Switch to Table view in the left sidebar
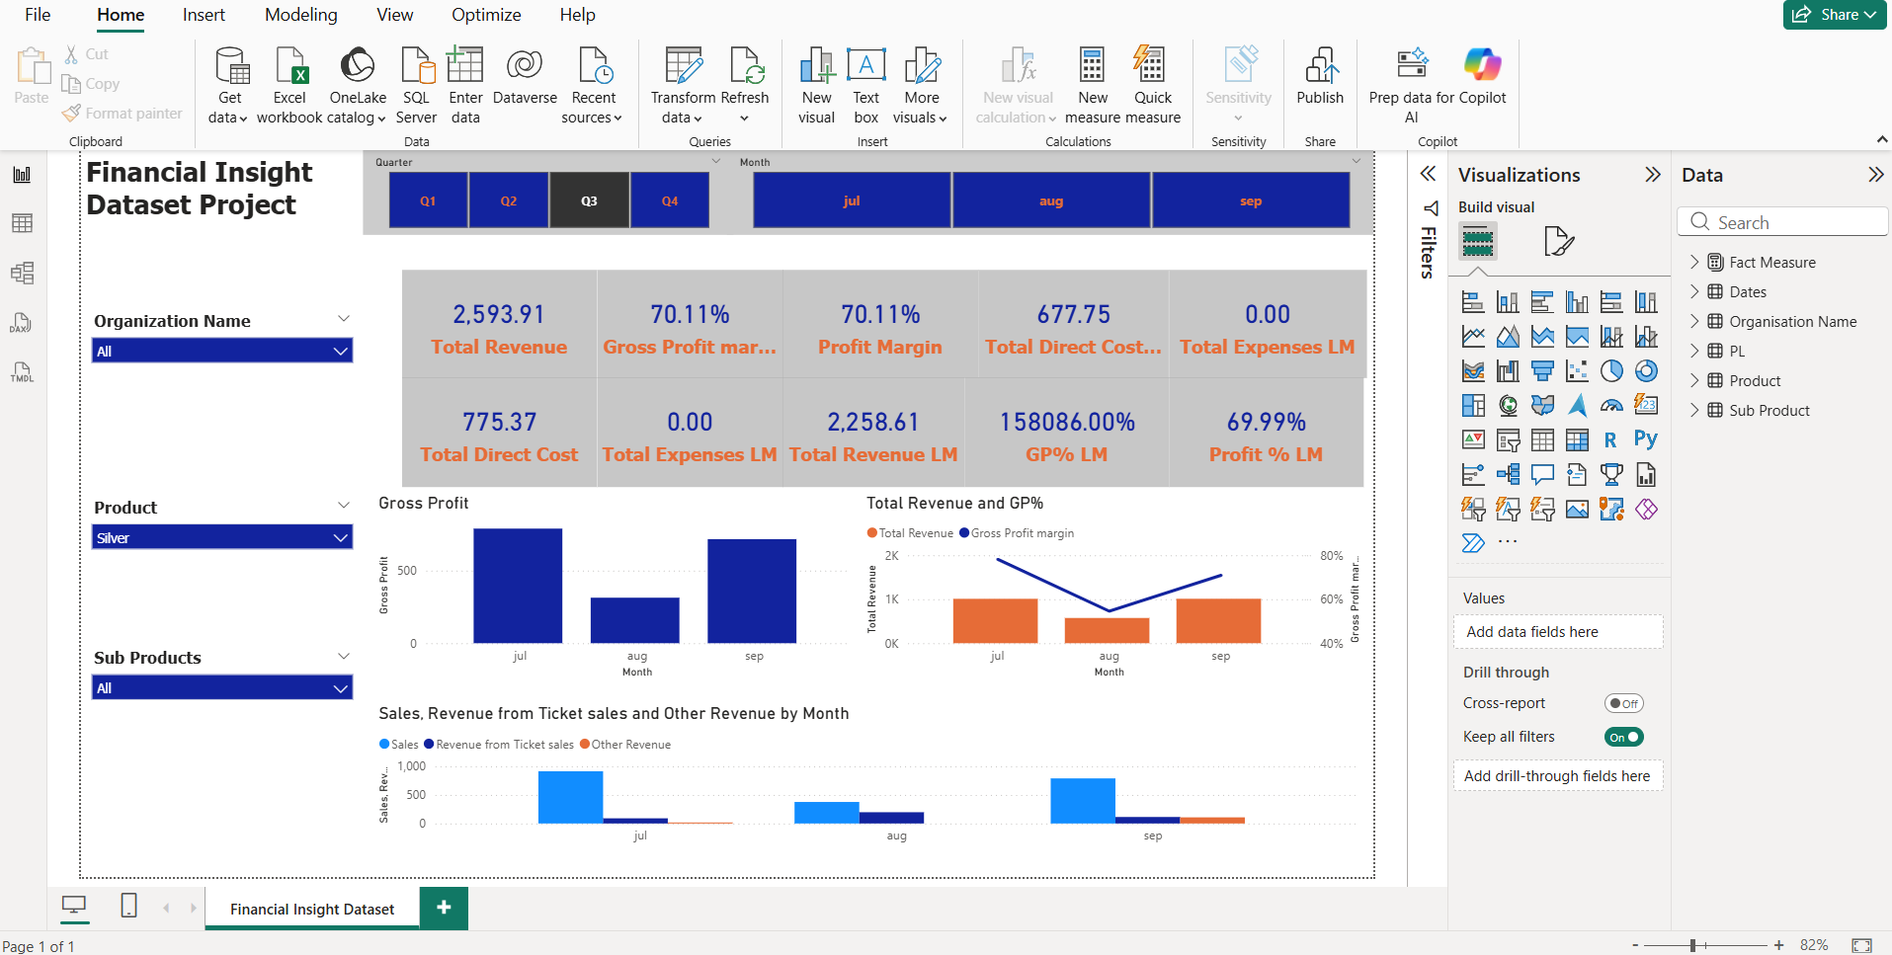Viewport: 1892px width, 955px height. coord(22,223)
